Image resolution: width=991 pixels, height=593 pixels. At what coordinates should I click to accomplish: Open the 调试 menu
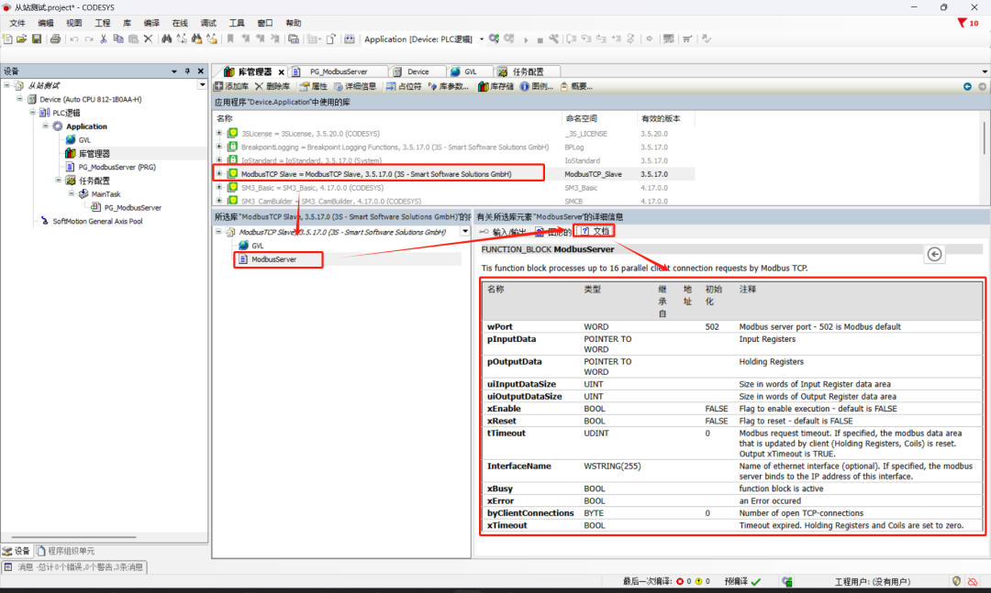click(208, 23)
